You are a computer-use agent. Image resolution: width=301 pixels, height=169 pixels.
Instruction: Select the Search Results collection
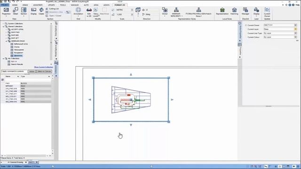tap(17, 64)
